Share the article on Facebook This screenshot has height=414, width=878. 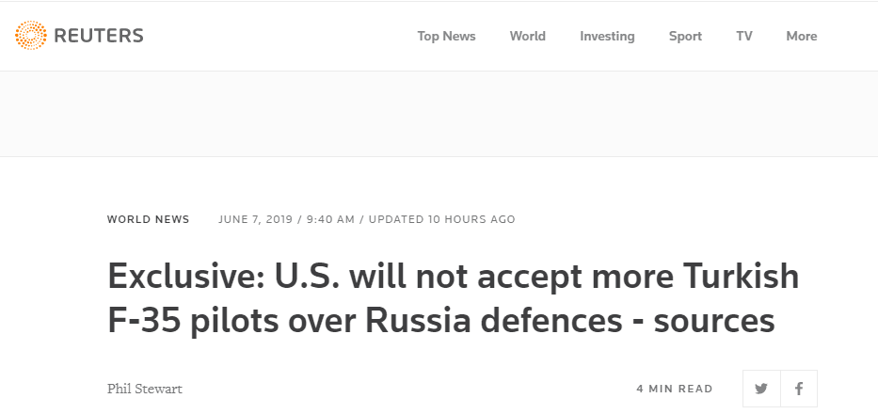click(x=798, y=389)
